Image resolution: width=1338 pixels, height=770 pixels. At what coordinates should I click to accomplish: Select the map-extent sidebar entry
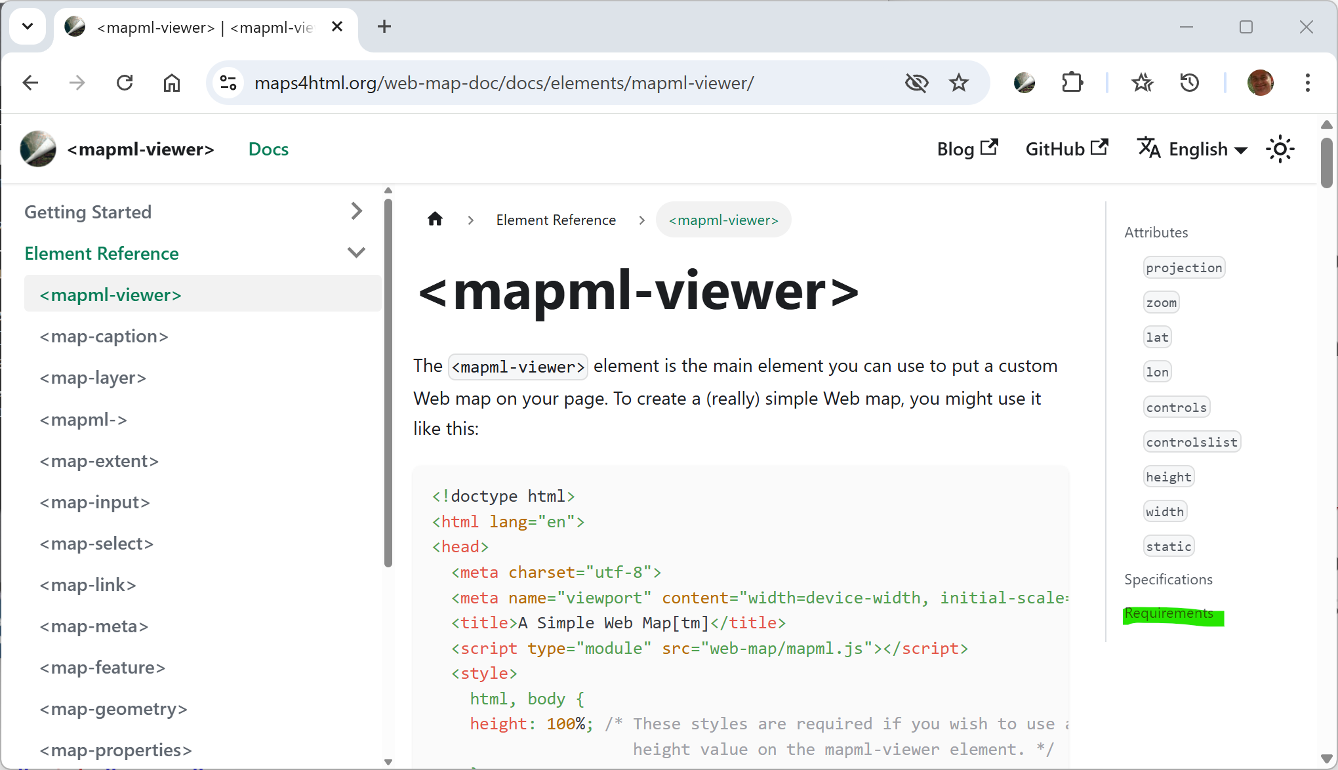[99, 461]
